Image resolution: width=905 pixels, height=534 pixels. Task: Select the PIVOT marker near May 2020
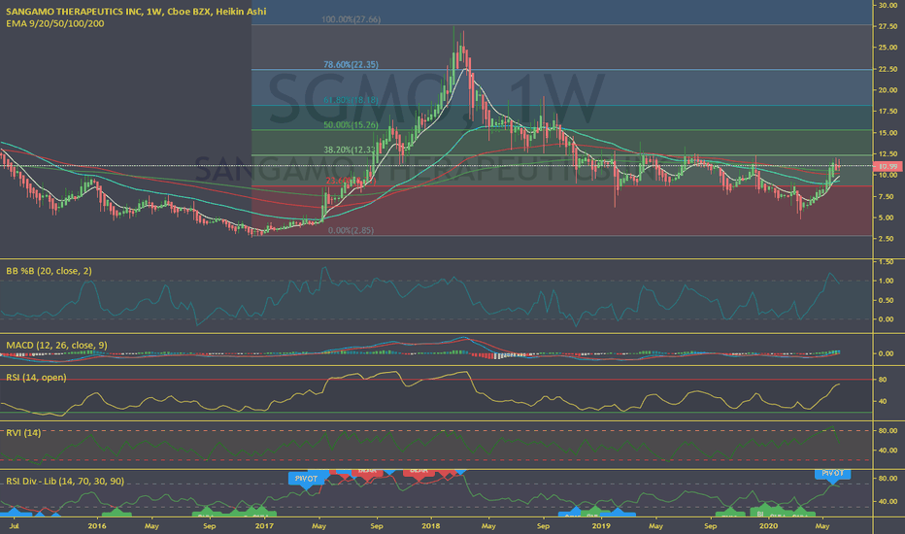tap(832, 474)
